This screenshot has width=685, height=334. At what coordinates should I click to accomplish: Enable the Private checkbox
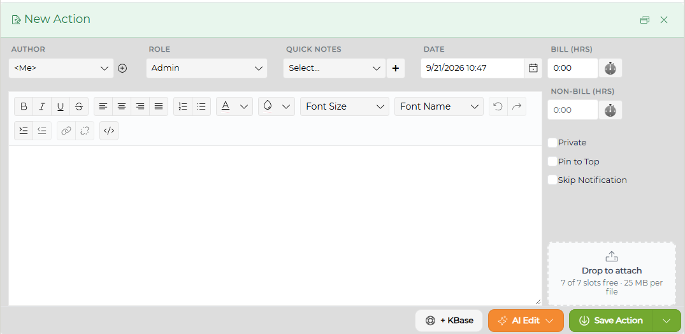[x=552, y=143]
